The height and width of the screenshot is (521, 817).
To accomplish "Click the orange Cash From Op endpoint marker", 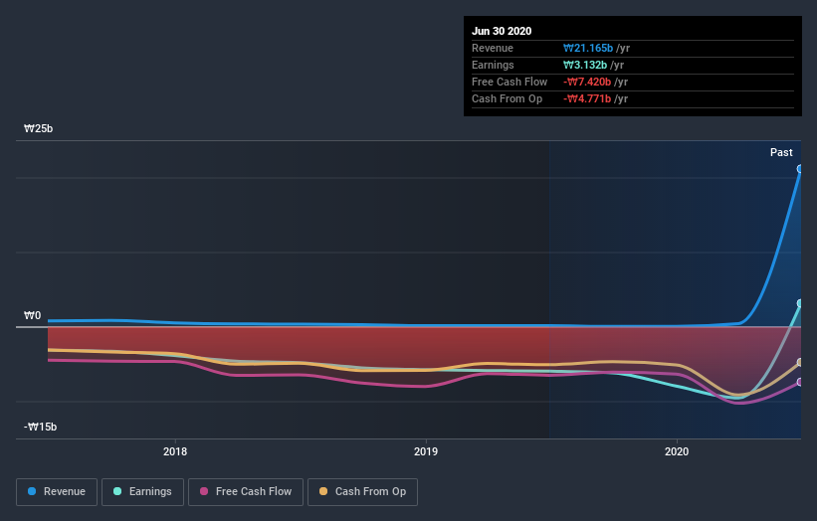I will point(800,362).
